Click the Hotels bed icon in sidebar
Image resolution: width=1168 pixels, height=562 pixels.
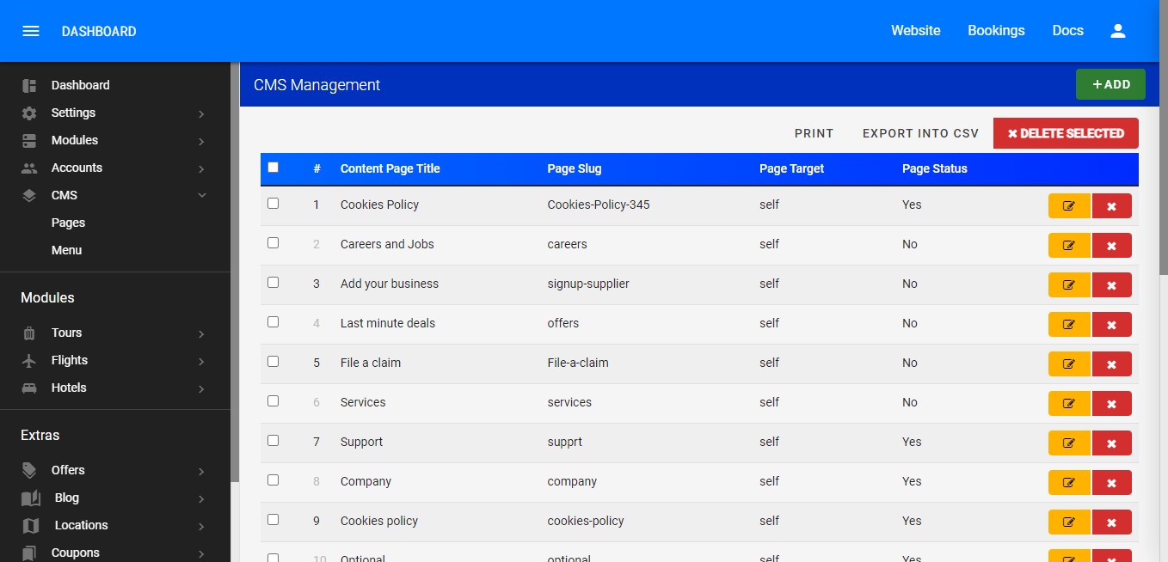point(29,388)
